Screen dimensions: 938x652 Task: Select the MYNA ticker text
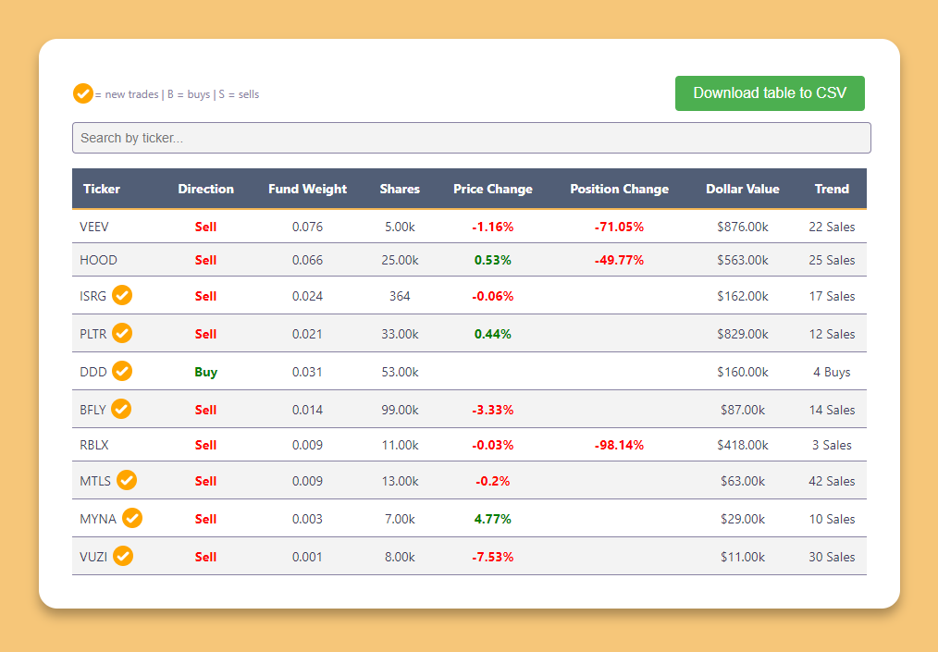click(98, 519)
